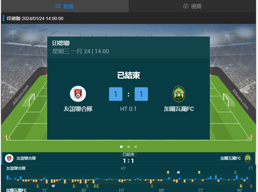Switch to the 動畫 animation tab
The height and width of the screenshot is (192, 258).
(x=65, y=6)
